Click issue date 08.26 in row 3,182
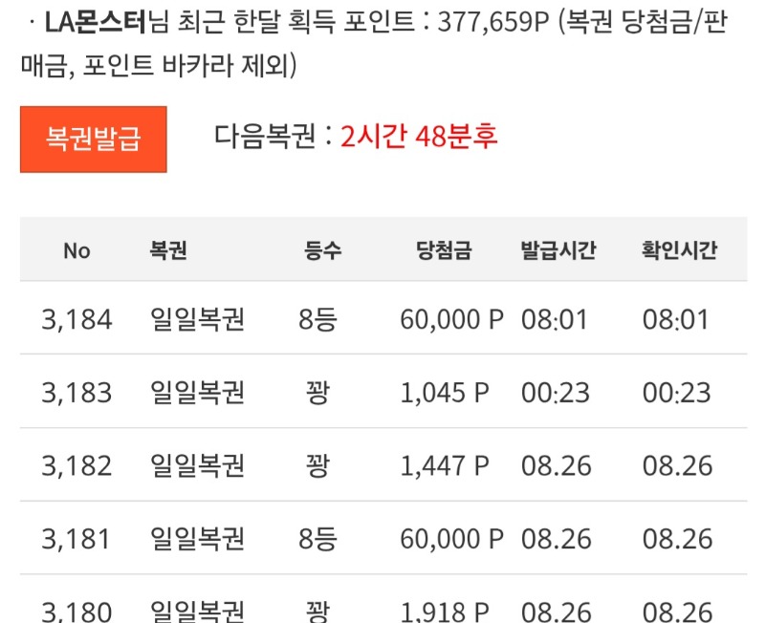The image size is (765, 623). [557, 466]
